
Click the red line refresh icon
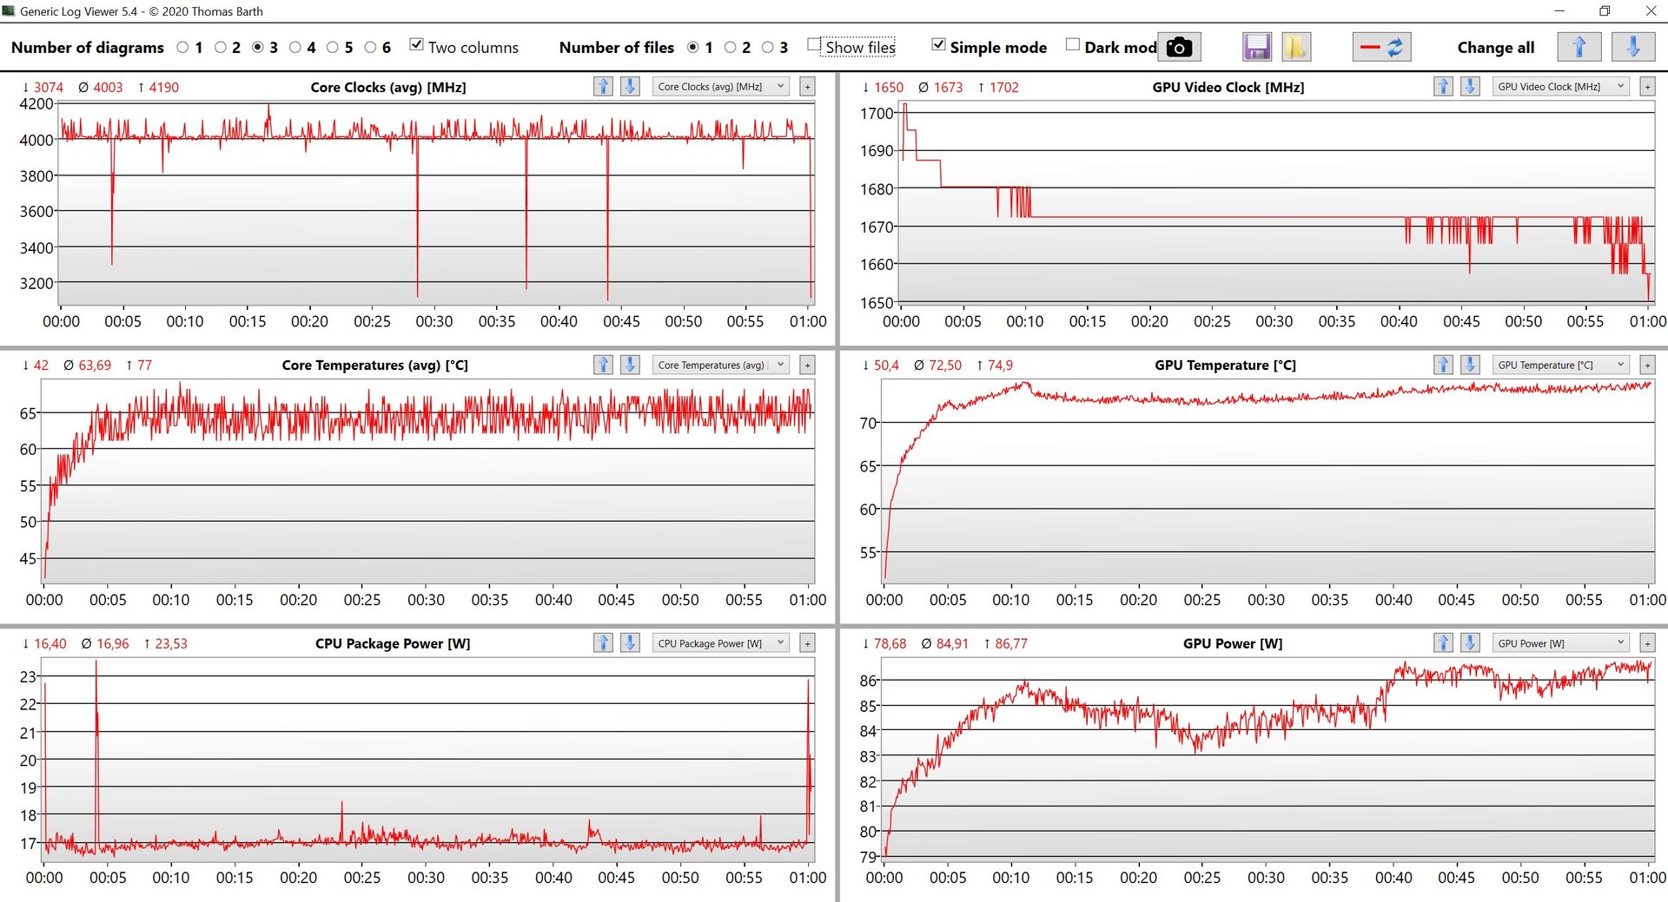point(1381,47)
